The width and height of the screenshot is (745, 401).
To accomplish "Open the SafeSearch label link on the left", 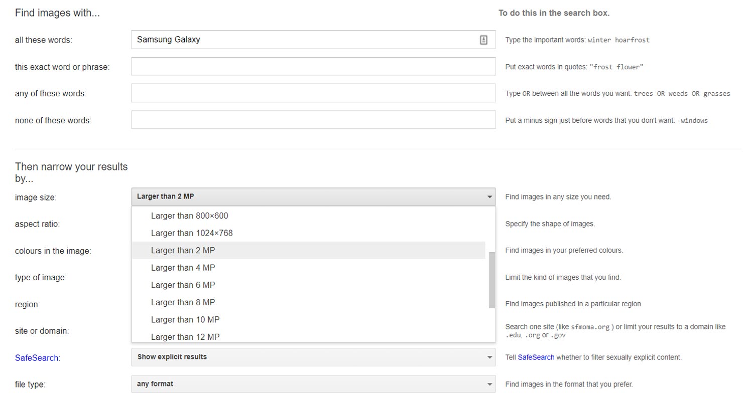I will [x=37, y=358].
